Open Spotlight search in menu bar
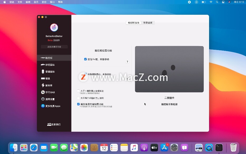 tap(217, 2)
